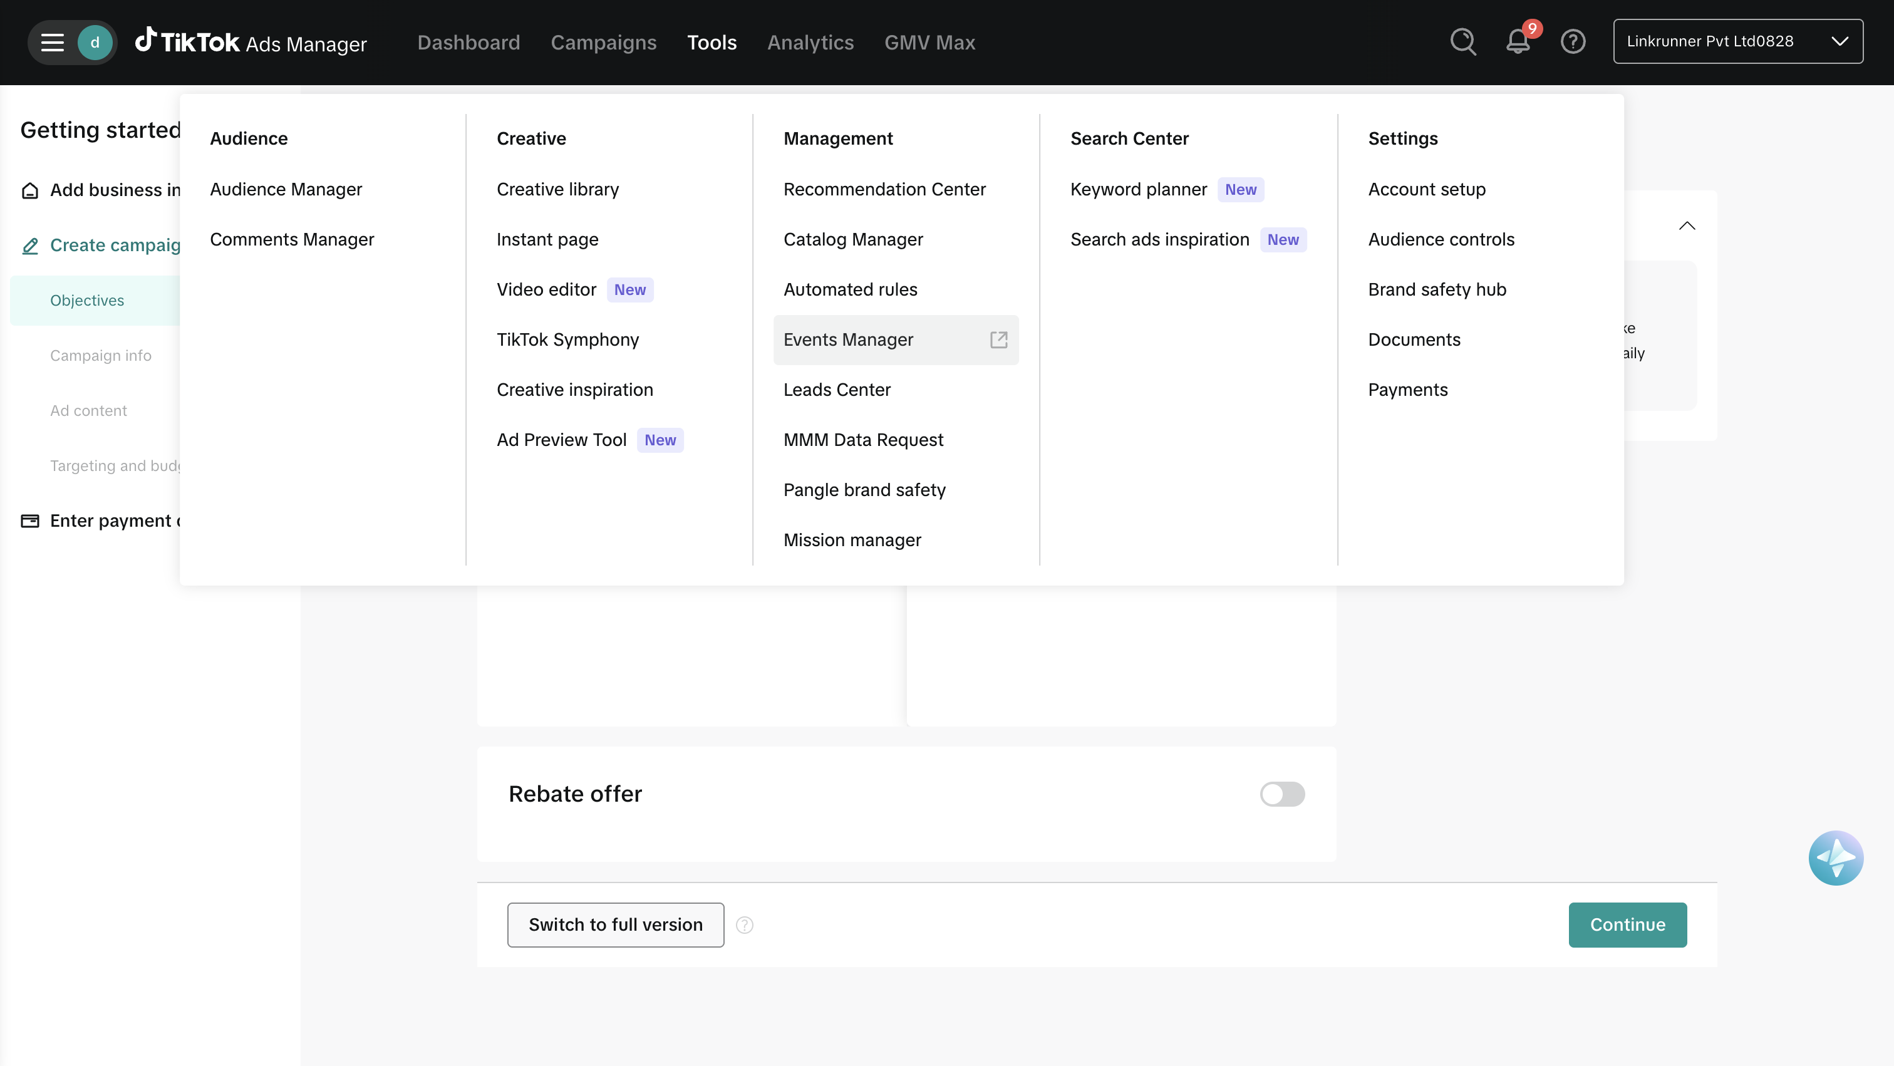Open Video editor tool
Viewport: 1894px width, 1066px height.
546,289
